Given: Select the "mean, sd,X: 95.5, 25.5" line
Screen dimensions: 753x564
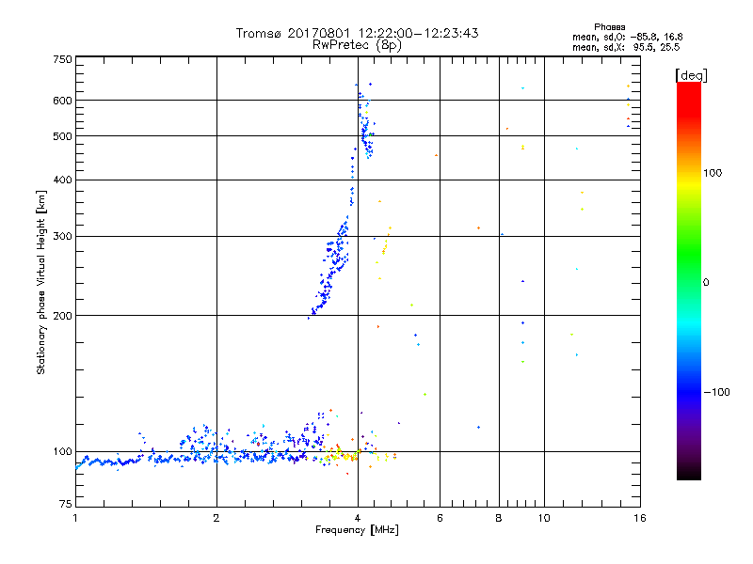Looking at the screenshot, I should pos(626,47).
